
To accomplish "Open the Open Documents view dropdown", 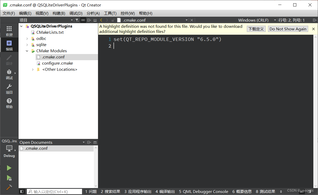I will [52, 142].
